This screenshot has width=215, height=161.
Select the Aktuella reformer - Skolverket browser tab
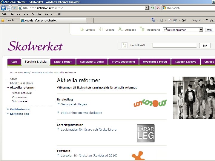53,20
